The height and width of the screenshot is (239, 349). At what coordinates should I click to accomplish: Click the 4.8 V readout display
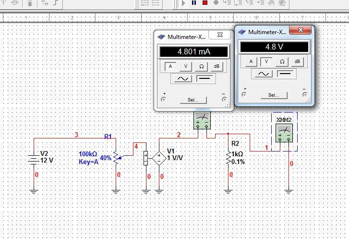(274, 47)
